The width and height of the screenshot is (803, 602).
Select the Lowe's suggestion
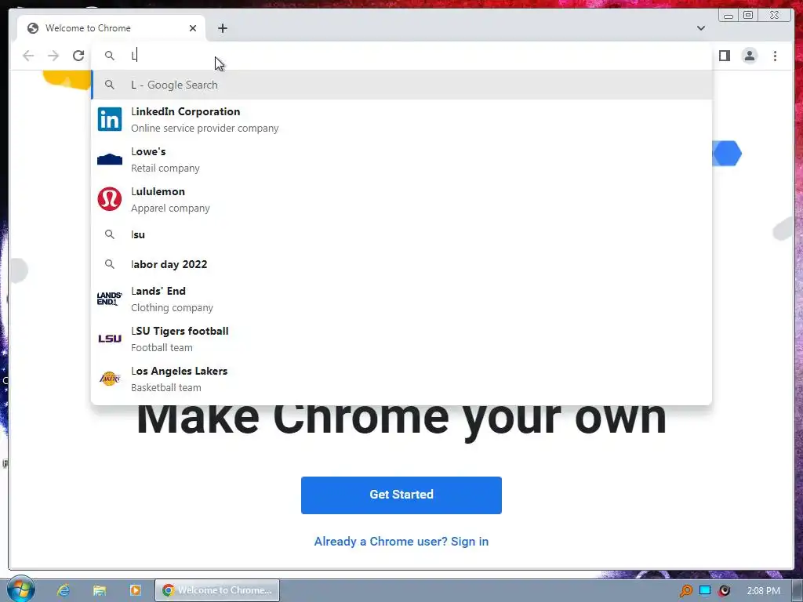(x=401, y=159)
